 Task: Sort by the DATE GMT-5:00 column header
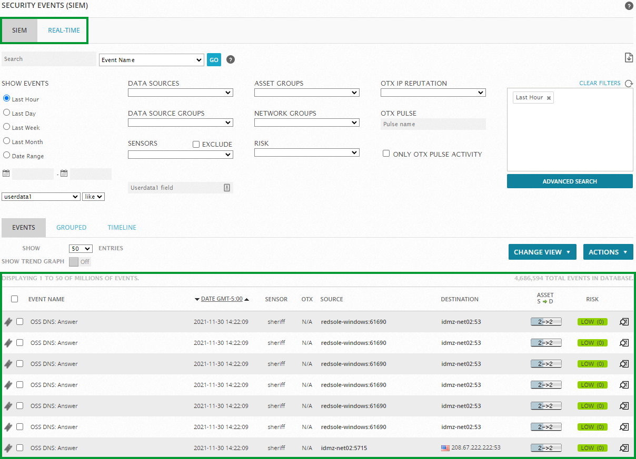pyautogui.click(x=222, y=299)
